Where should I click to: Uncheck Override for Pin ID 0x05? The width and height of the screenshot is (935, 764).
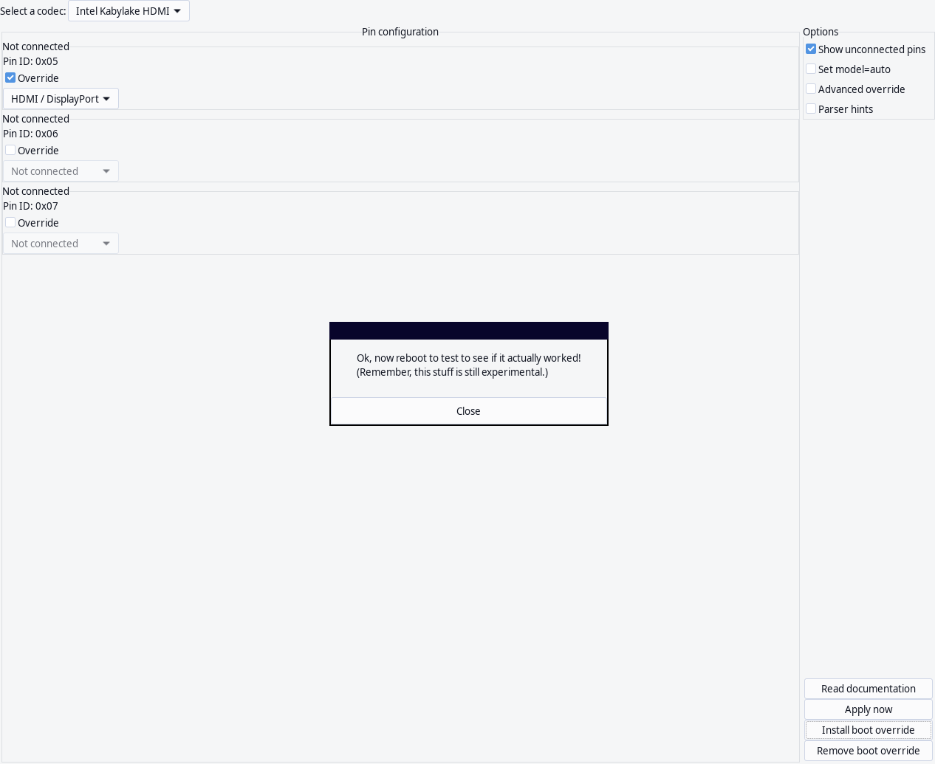tap(10, 78)
